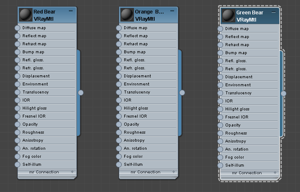Collapse the Red Bear node with minus
The width and height of the screenshot is (300, 192).
point(71,11)
